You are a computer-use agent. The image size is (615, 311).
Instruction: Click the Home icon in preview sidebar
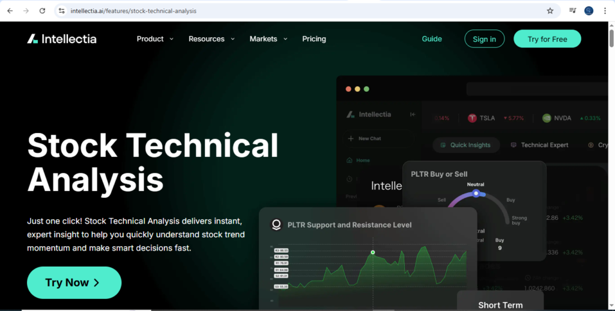coord(350,161)
